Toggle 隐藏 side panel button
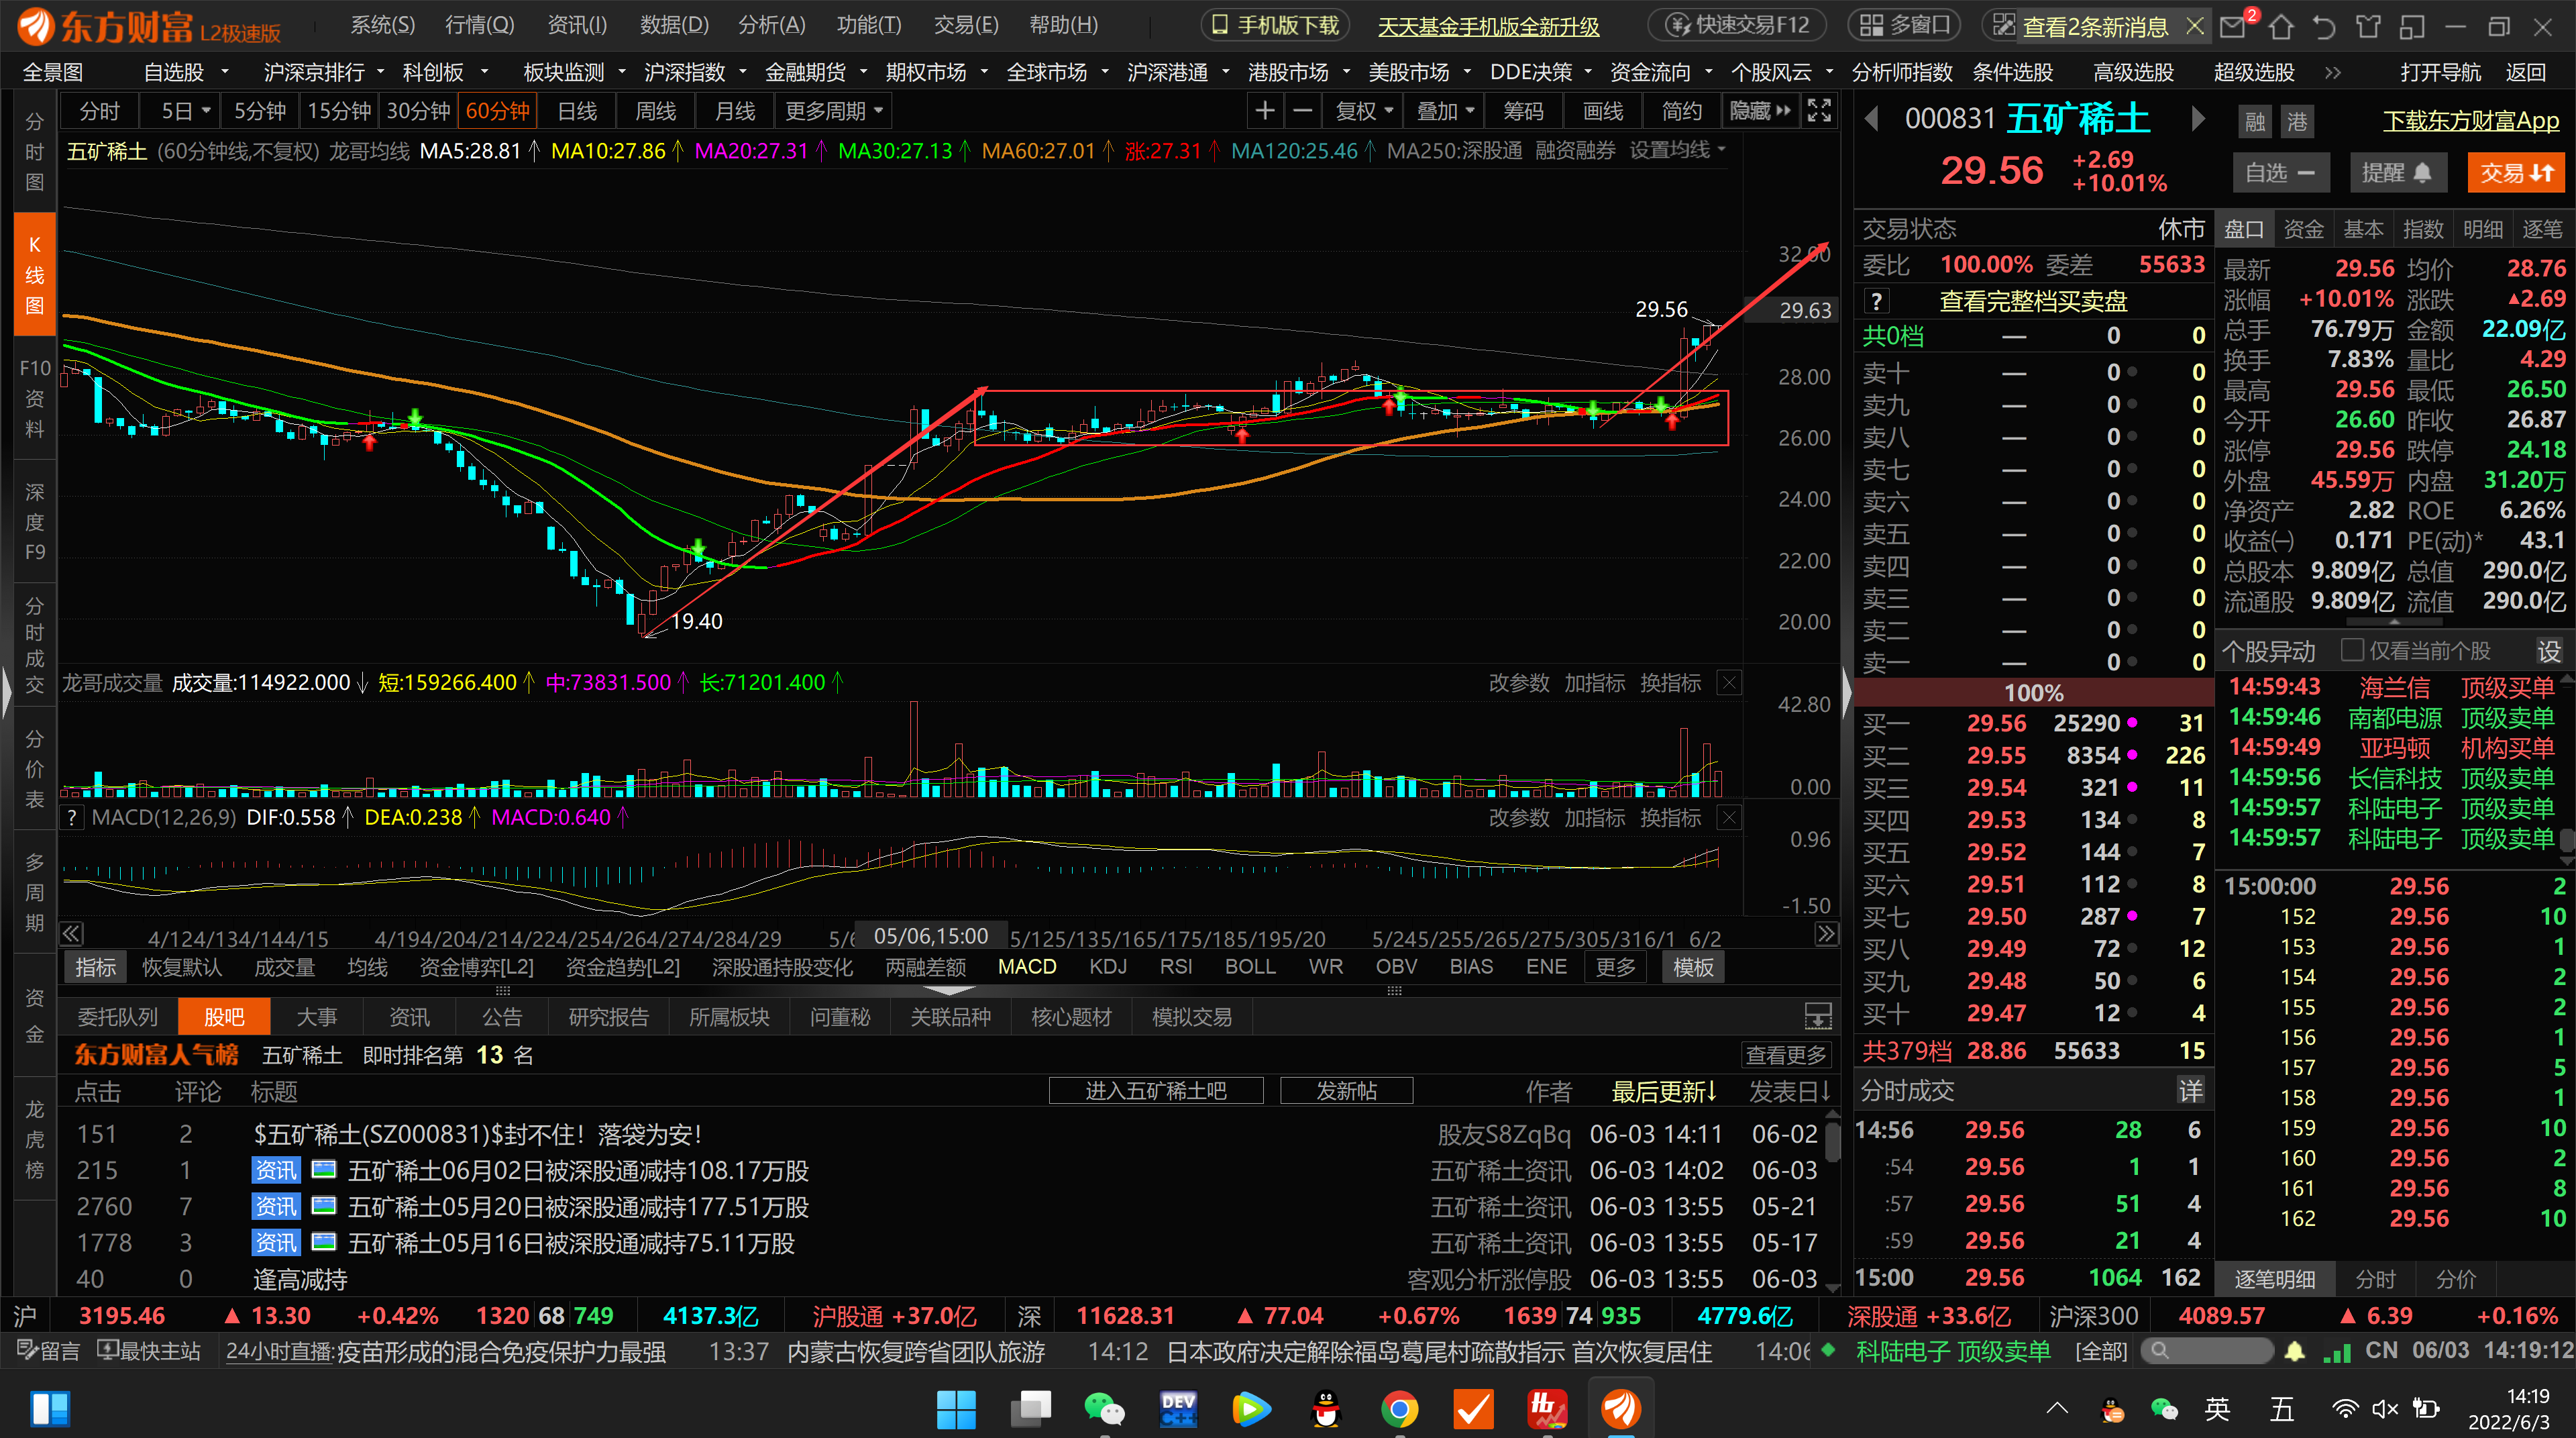2576x1438 pixels. click(x=1760, y=111)
